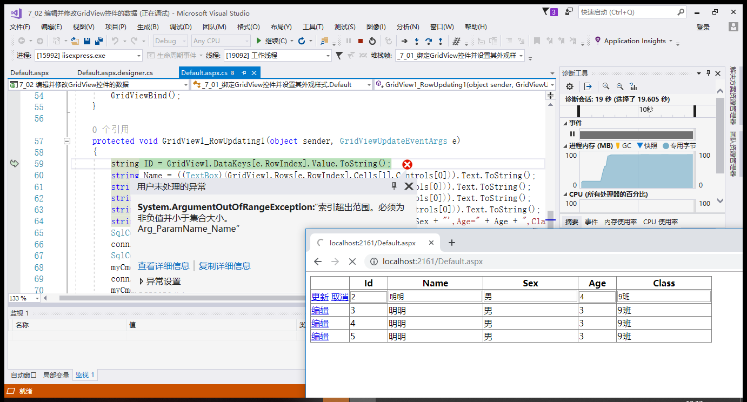The height and width of the screenshot is (402, 747).
Task: Click the 更新 link in browser grid
Action: 320,297
